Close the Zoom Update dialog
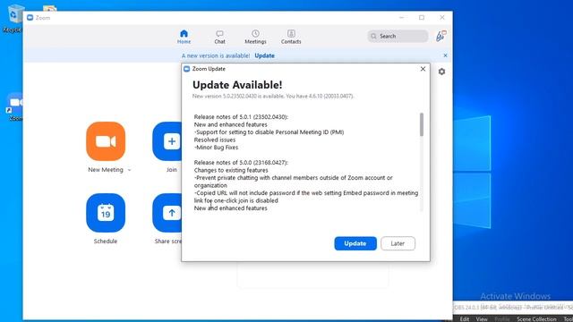This screenshot has height=322, width=573. (423, 69)
